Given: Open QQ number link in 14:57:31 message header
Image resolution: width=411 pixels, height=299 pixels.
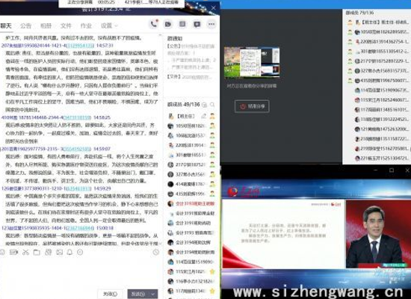Looking at the screenshot, I should point(80,46).
